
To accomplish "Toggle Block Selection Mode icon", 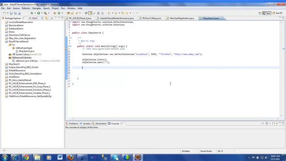I will (x=98, y=13).
